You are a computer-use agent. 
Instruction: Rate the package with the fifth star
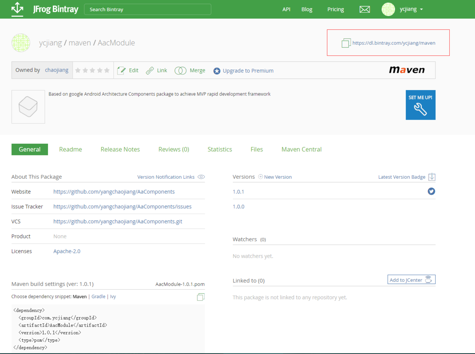click(x=107, y=71)
